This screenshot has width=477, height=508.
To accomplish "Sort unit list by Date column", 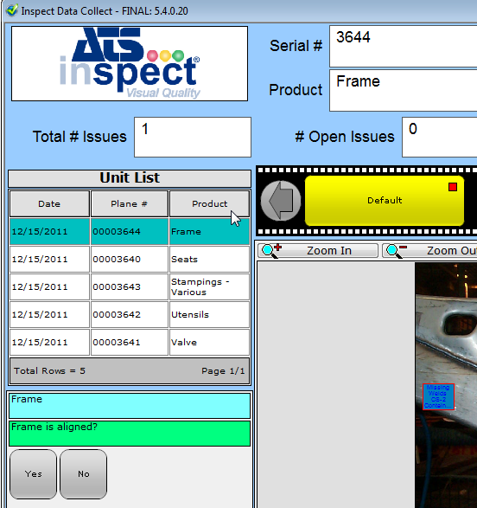I will point(49,203).
